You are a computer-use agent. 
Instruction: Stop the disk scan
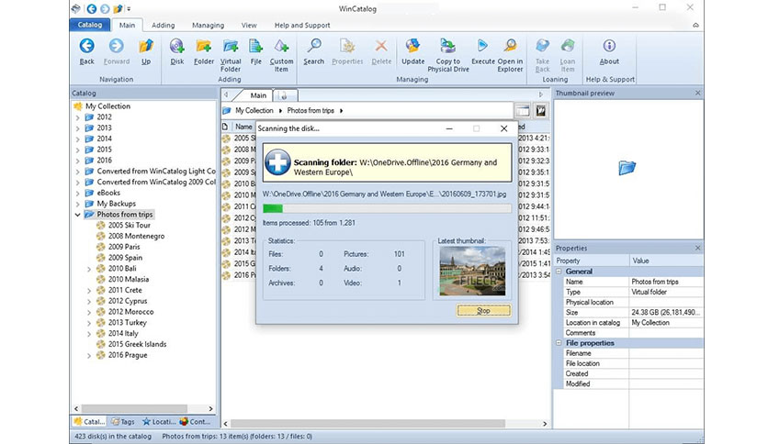483,310
